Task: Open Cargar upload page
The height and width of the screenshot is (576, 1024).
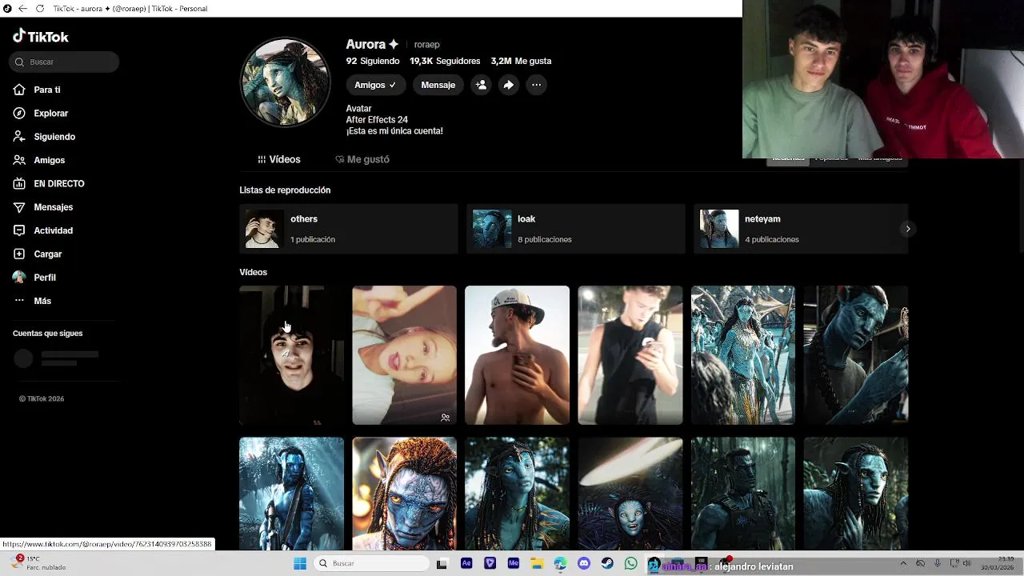Action: 47,254
